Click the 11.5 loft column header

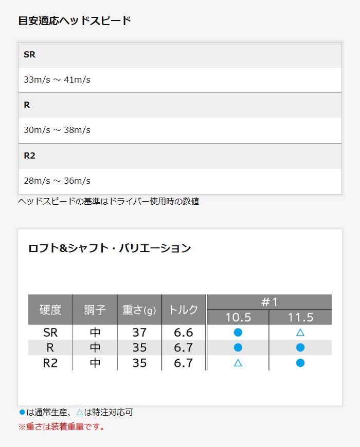coord(300,317)
